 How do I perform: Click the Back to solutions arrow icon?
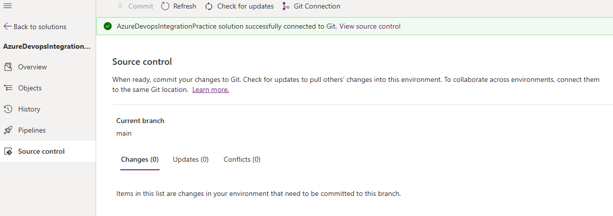[8, 27]
